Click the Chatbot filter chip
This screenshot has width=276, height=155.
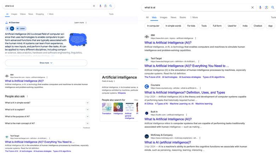(258, 26)
